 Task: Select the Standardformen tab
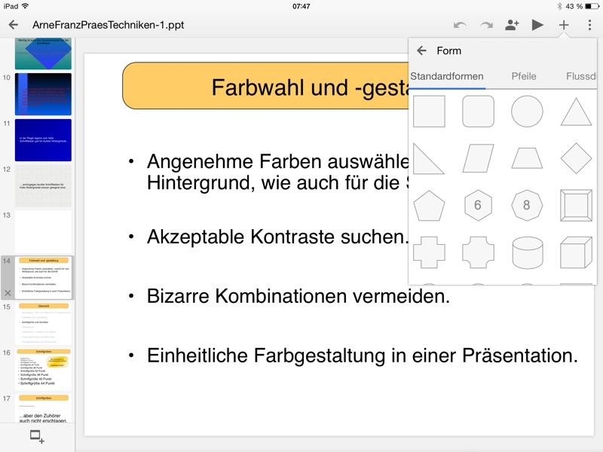(x=447, y=76)
